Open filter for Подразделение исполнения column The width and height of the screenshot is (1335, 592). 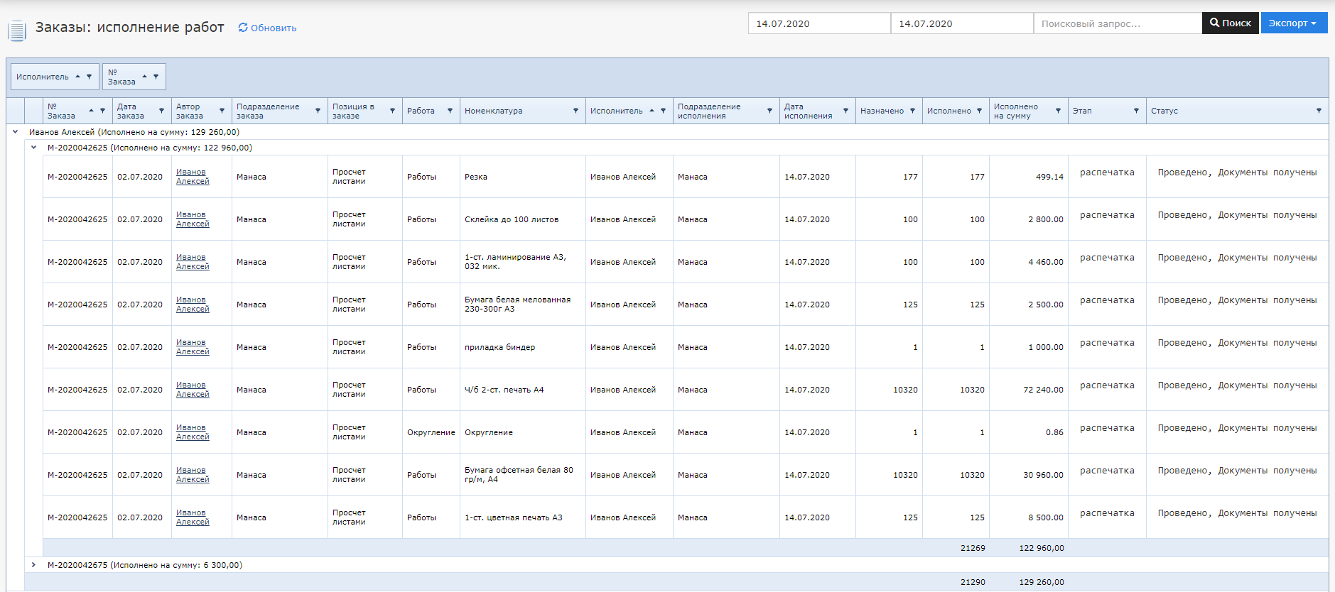point(770,111)
